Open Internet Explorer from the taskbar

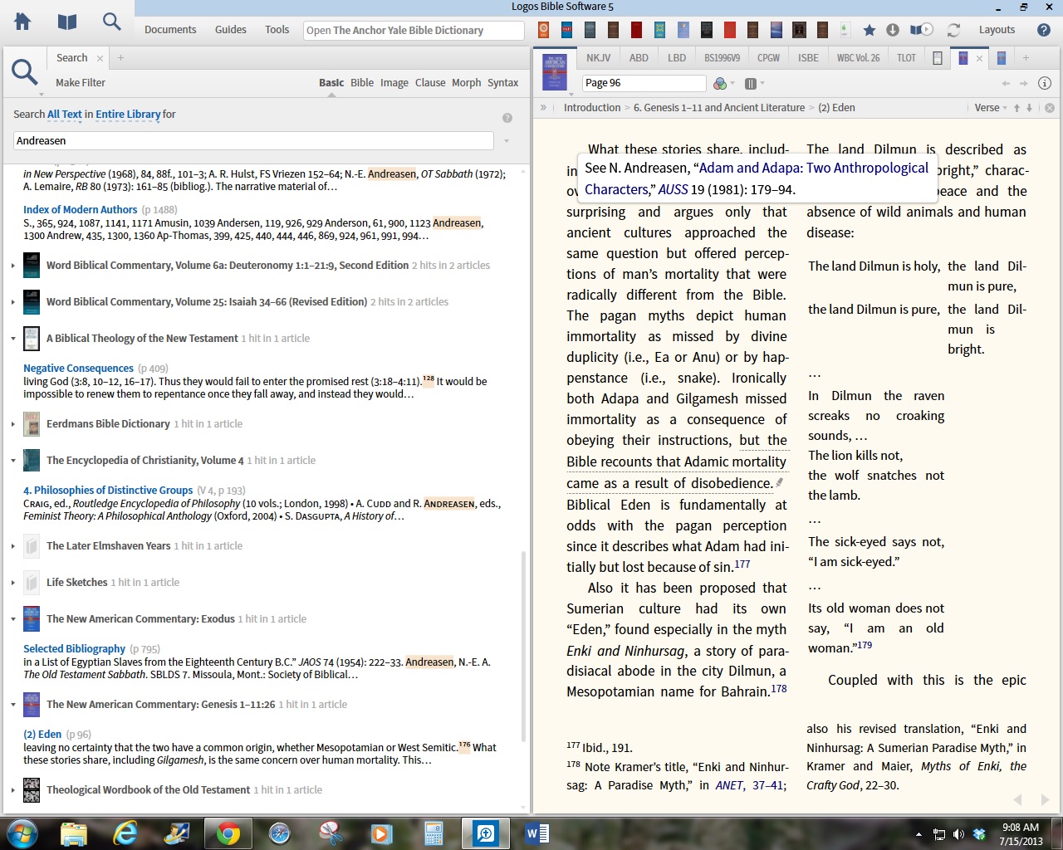point(125,833)
